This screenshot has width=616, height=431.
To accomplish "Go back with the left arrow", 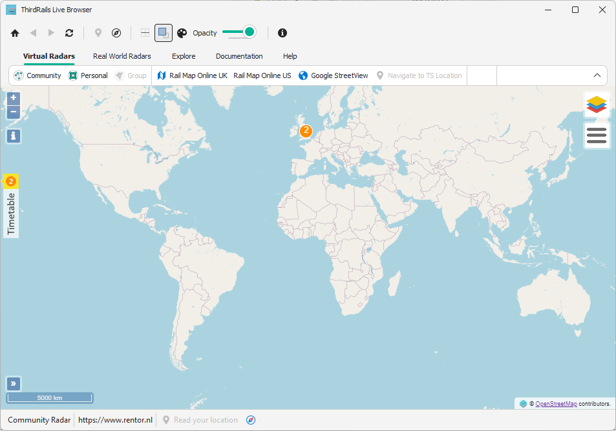I will click(33, 33).
